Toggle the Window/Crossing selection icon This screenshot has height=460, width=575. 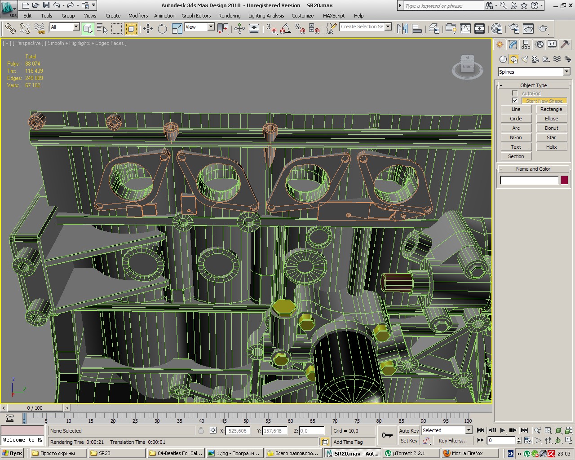(131, 29)
